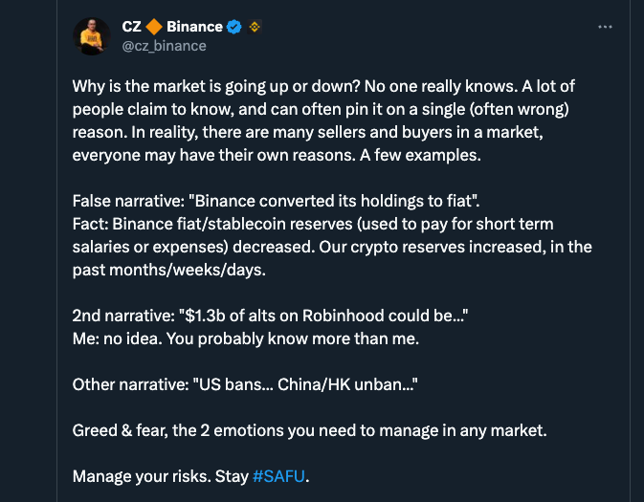Click the word Binance in the display name
644x502 pixels.
point(194,27)
